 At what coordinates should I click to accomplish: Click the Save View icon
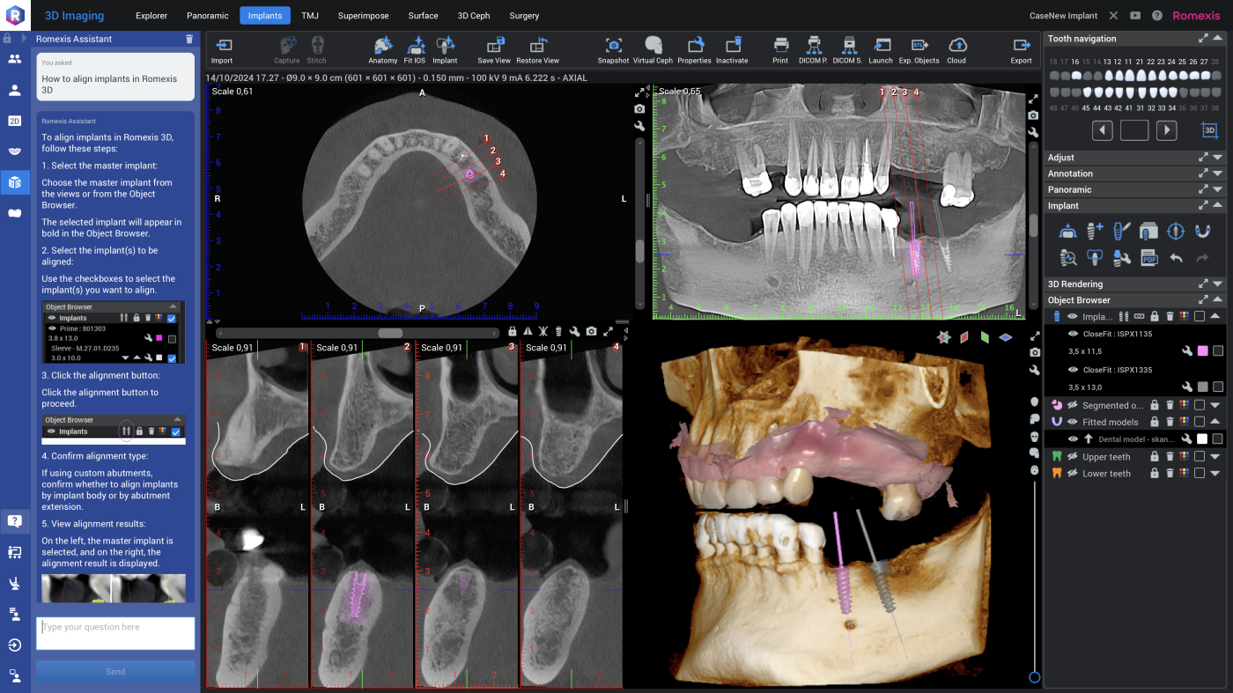494,49
